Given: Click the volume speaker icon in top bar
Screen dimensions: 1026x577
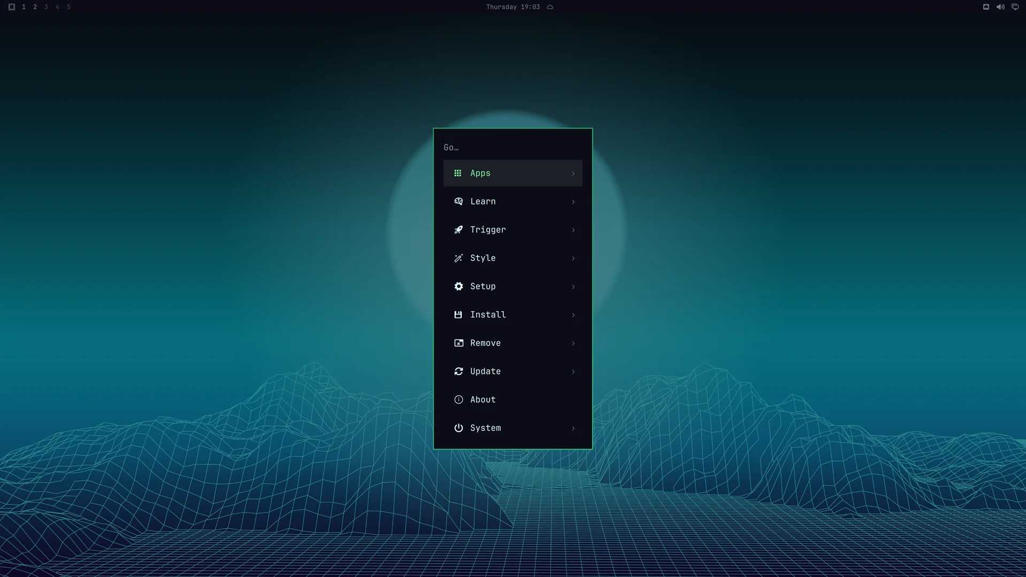Looking at the screenshot, I should coord(1000,7).
